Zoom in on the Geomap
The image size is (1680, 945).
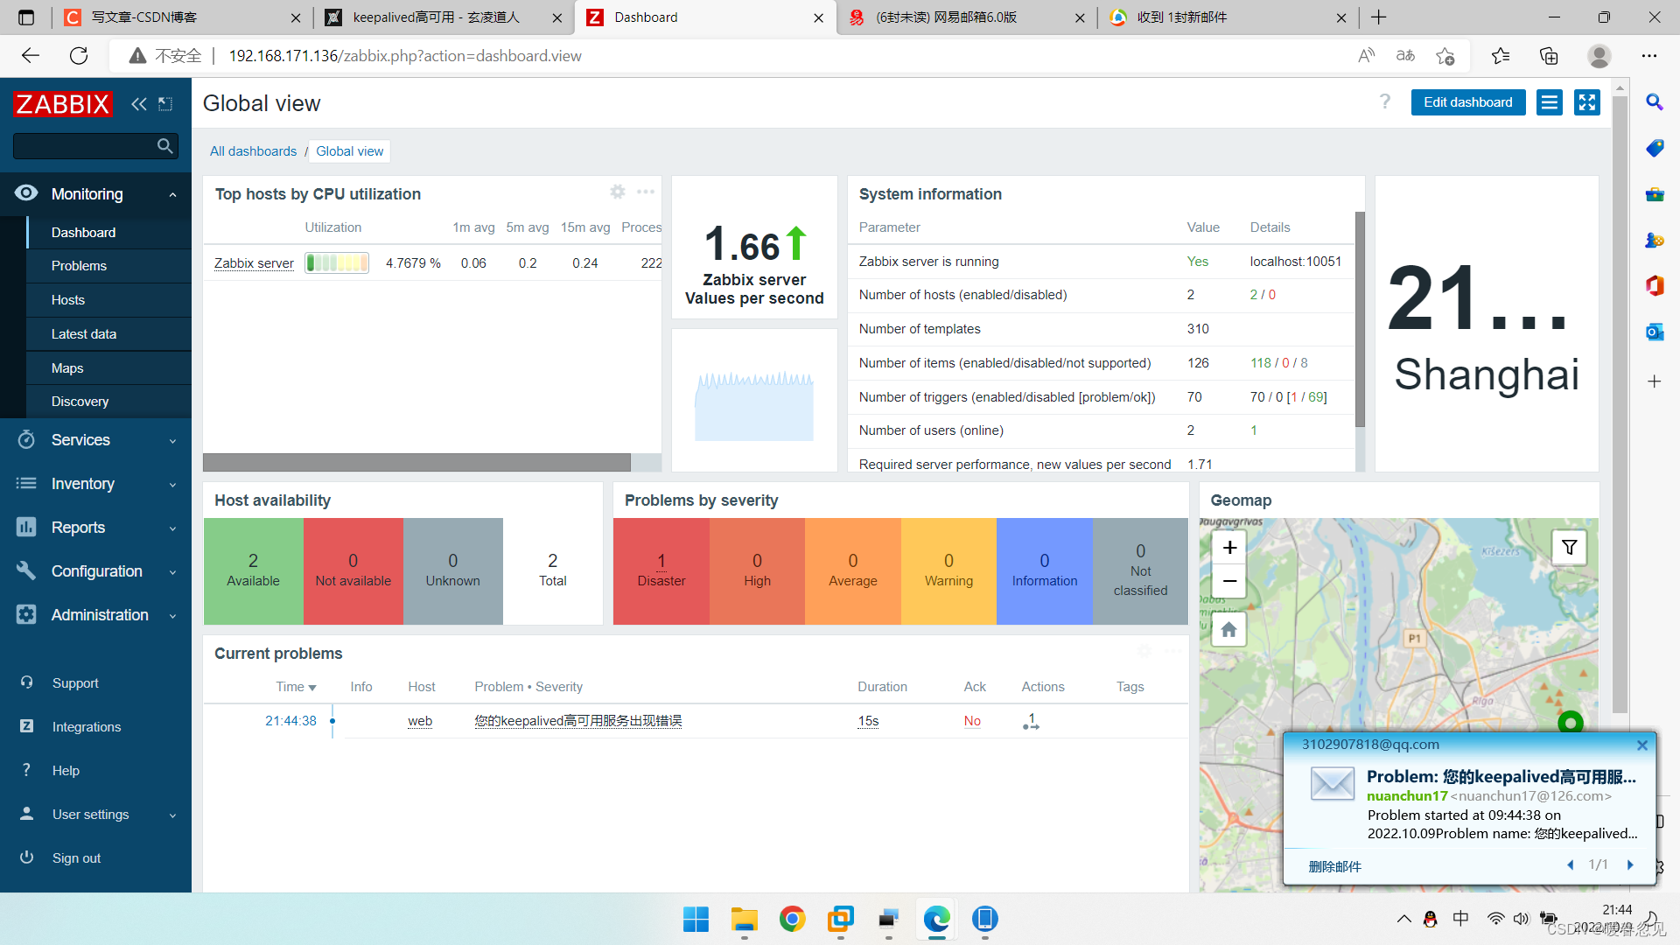coord(1229,548)
